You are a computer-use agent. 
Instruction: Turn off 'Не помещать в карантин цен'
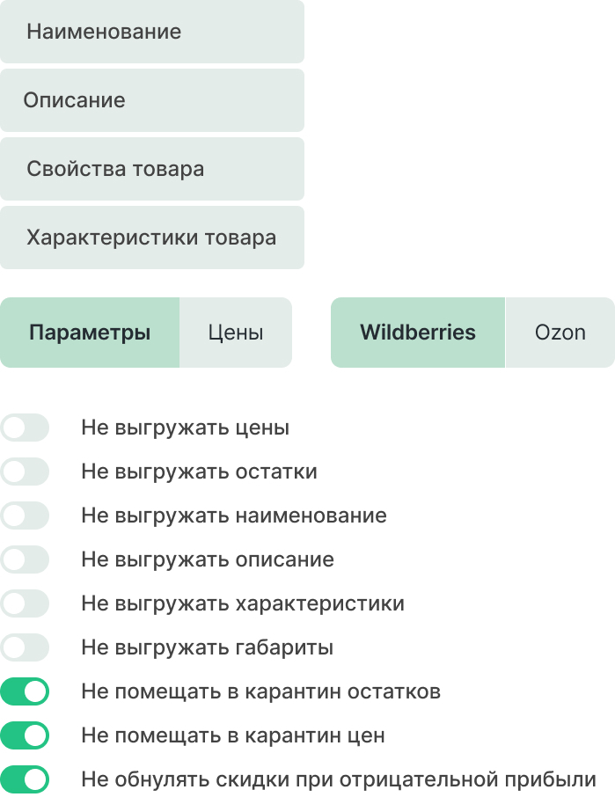pos(25,735)
